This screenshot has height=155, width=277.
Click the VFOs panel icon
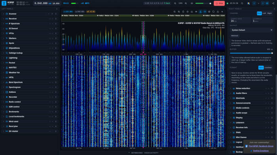[7, 33]
